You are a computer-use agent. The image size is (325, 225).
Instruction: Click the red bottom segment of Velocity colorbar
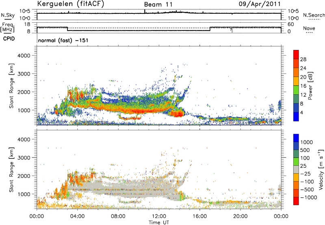(x=296, y=201)
